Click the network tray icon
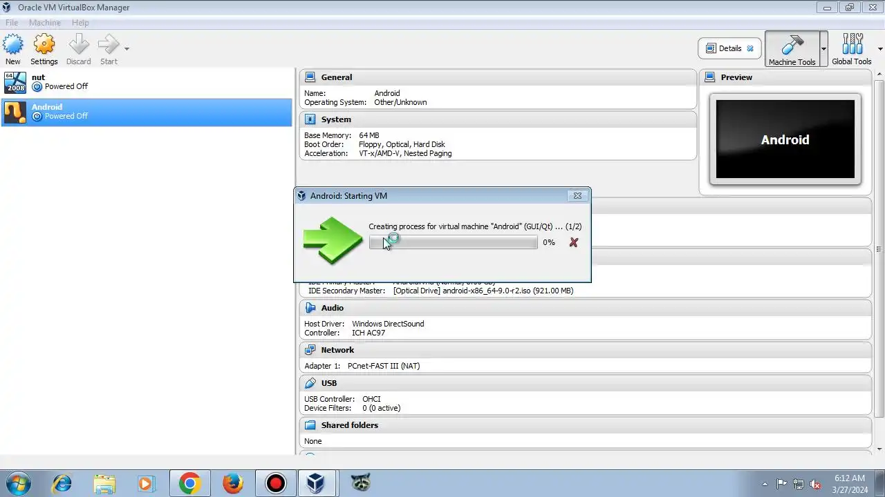Image resolution: width=885 pixels, height=497 pixels. pos(799,484)
